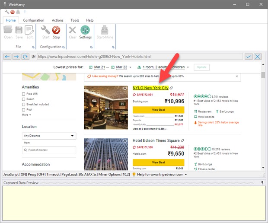Click the browser back arrow button
The image size is (268, 223).
point(7,57)
